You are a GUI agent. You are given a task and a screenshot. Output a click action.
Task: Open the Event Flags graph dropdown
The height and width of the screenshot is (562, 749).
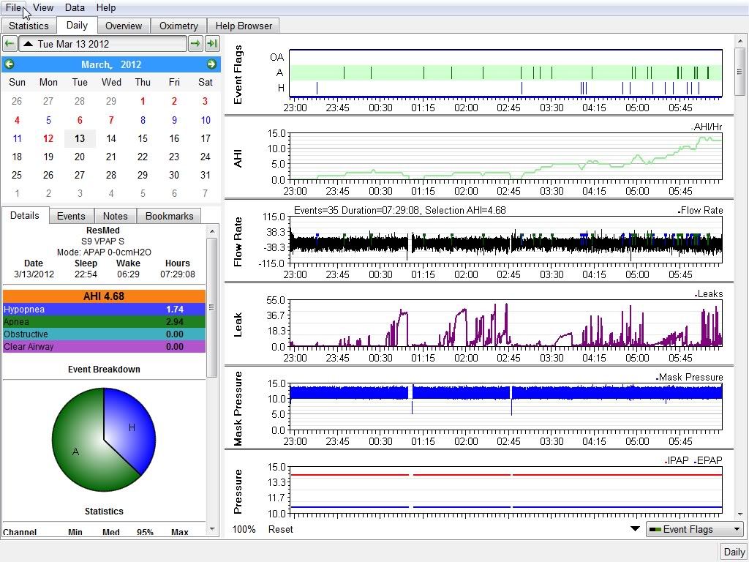point(695,529)
